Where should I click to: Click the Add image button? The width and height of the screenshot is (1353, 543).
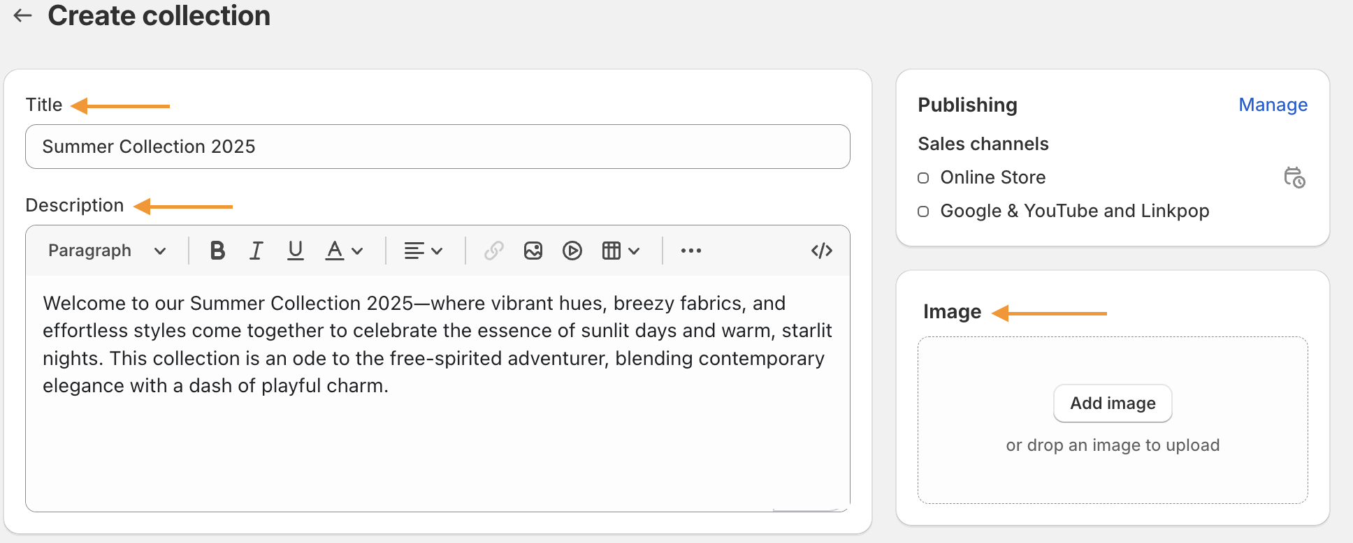pos(1113,403)
